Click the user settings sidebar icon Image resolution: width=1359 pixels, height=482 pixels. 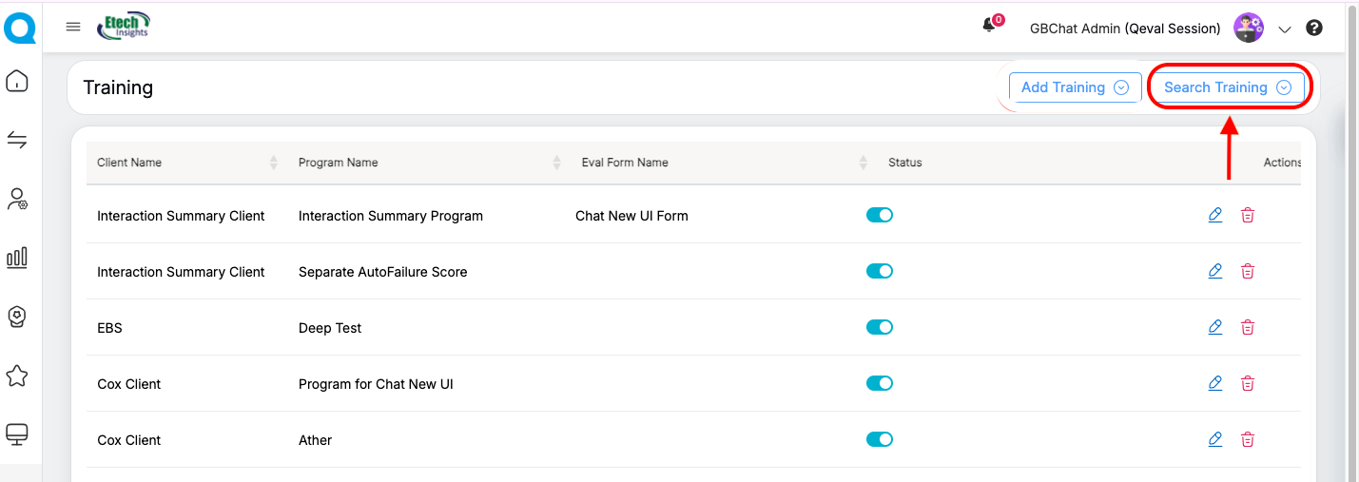[x=17, y=200]
